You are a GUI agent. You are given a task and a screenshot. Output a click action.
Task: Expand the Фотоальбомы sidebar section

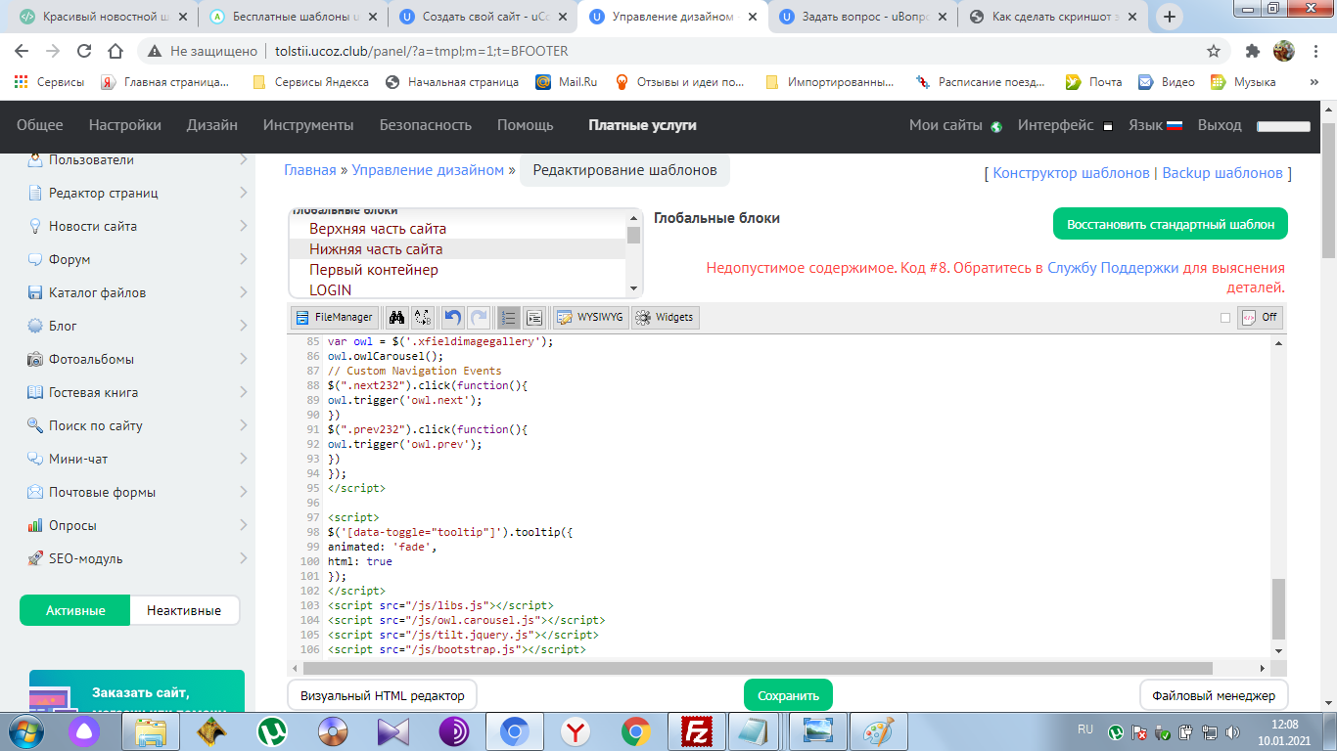243,359
